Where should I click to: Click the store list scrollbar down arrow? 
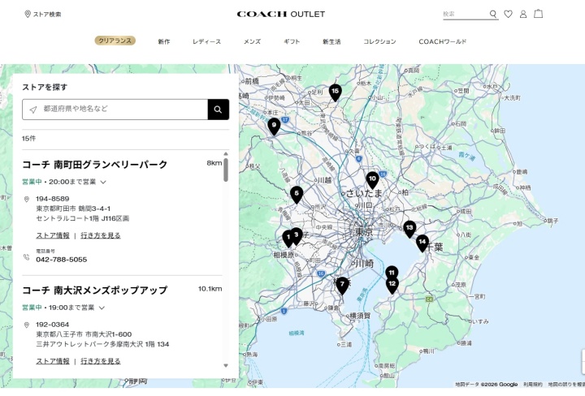[x=226, y=366]
